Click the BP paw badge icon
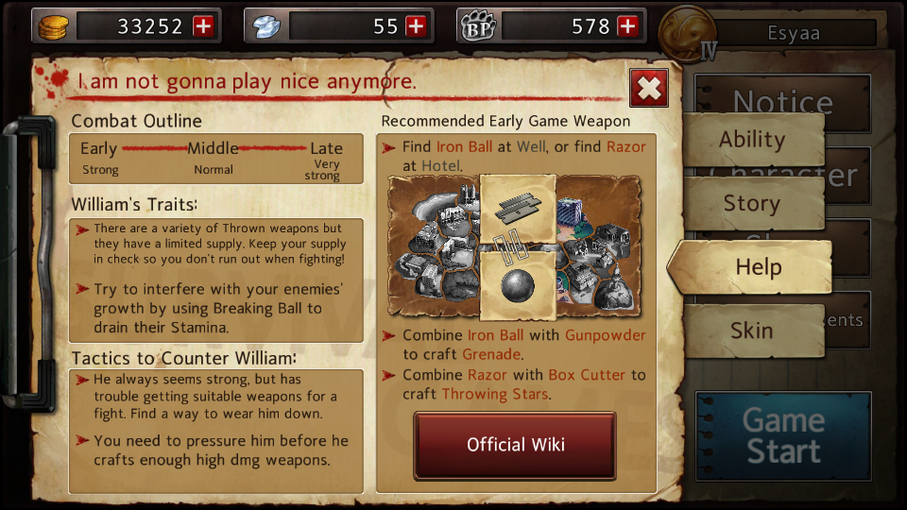The image size is (907, 510). pos(478,26)
